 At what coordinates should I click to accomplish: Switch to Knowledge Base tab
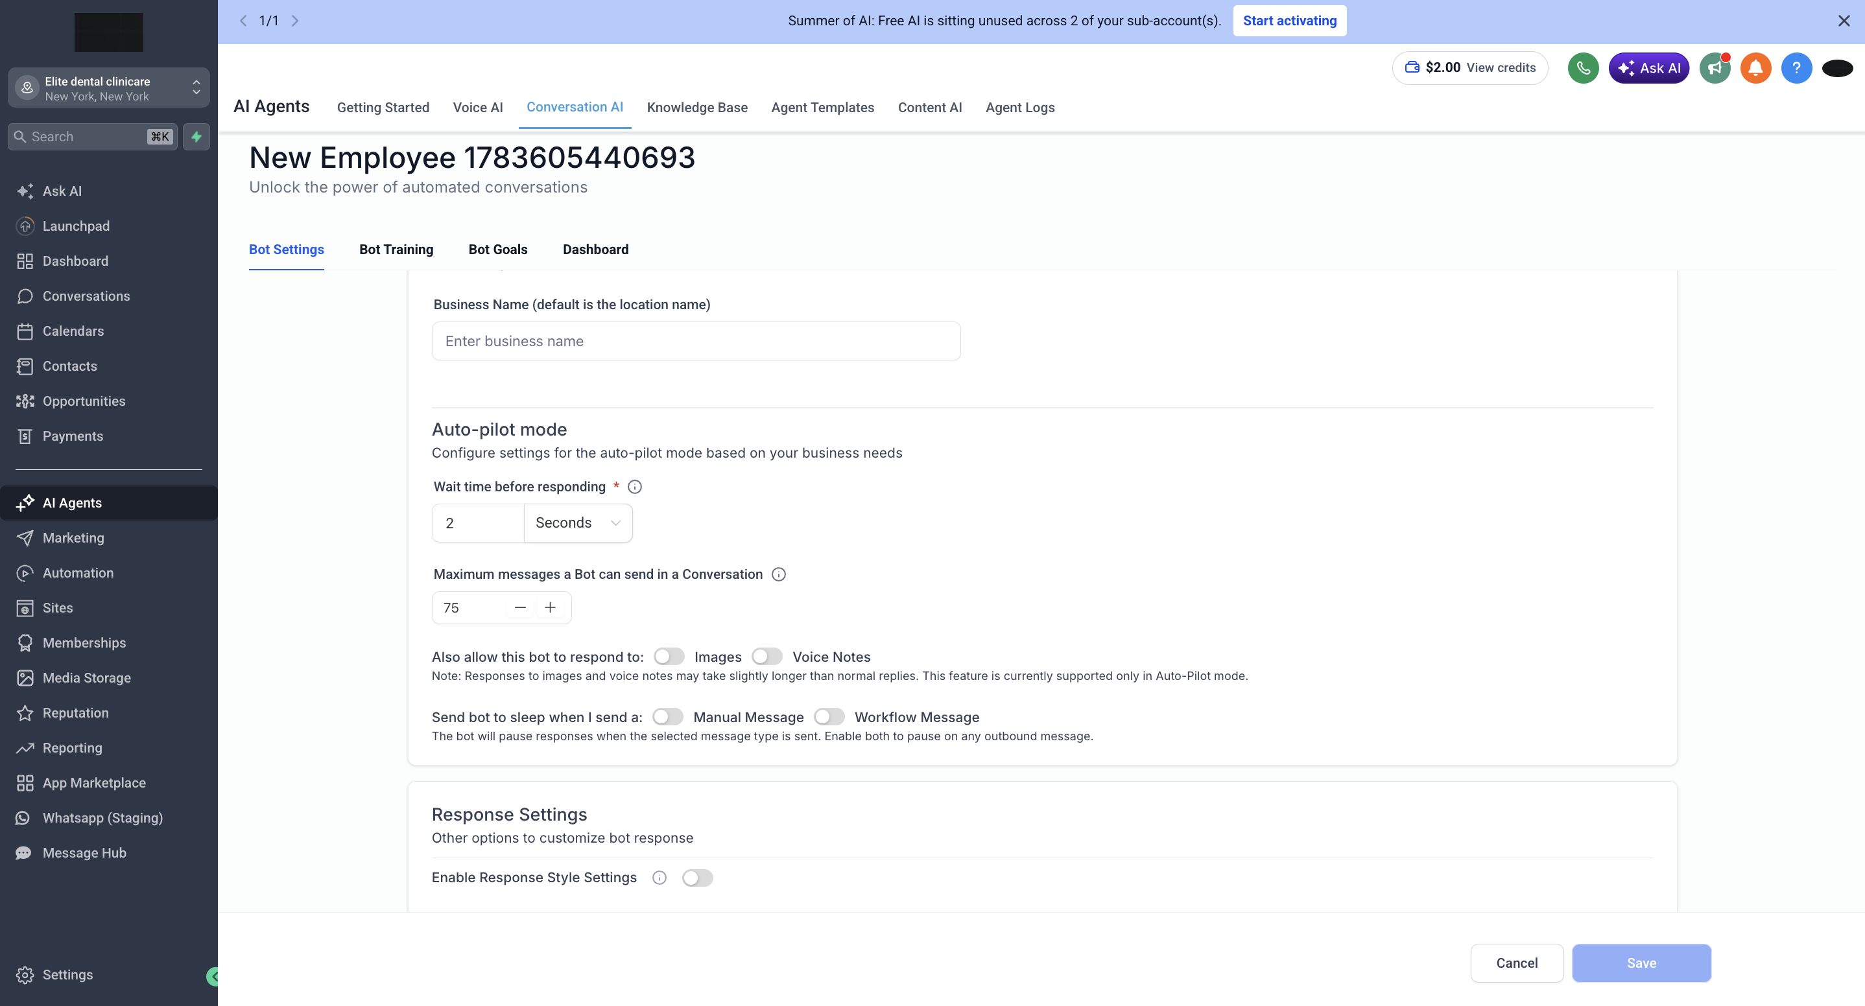click(x=697, y=108)
